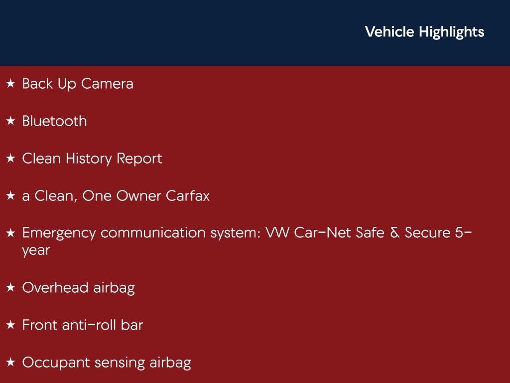
Task: Click the star bullet beside Back Up Camera
Action: [x=10, y=84]
